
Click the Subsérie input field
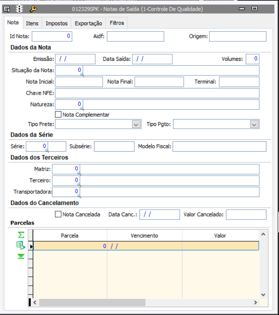(x=114, y=146)
